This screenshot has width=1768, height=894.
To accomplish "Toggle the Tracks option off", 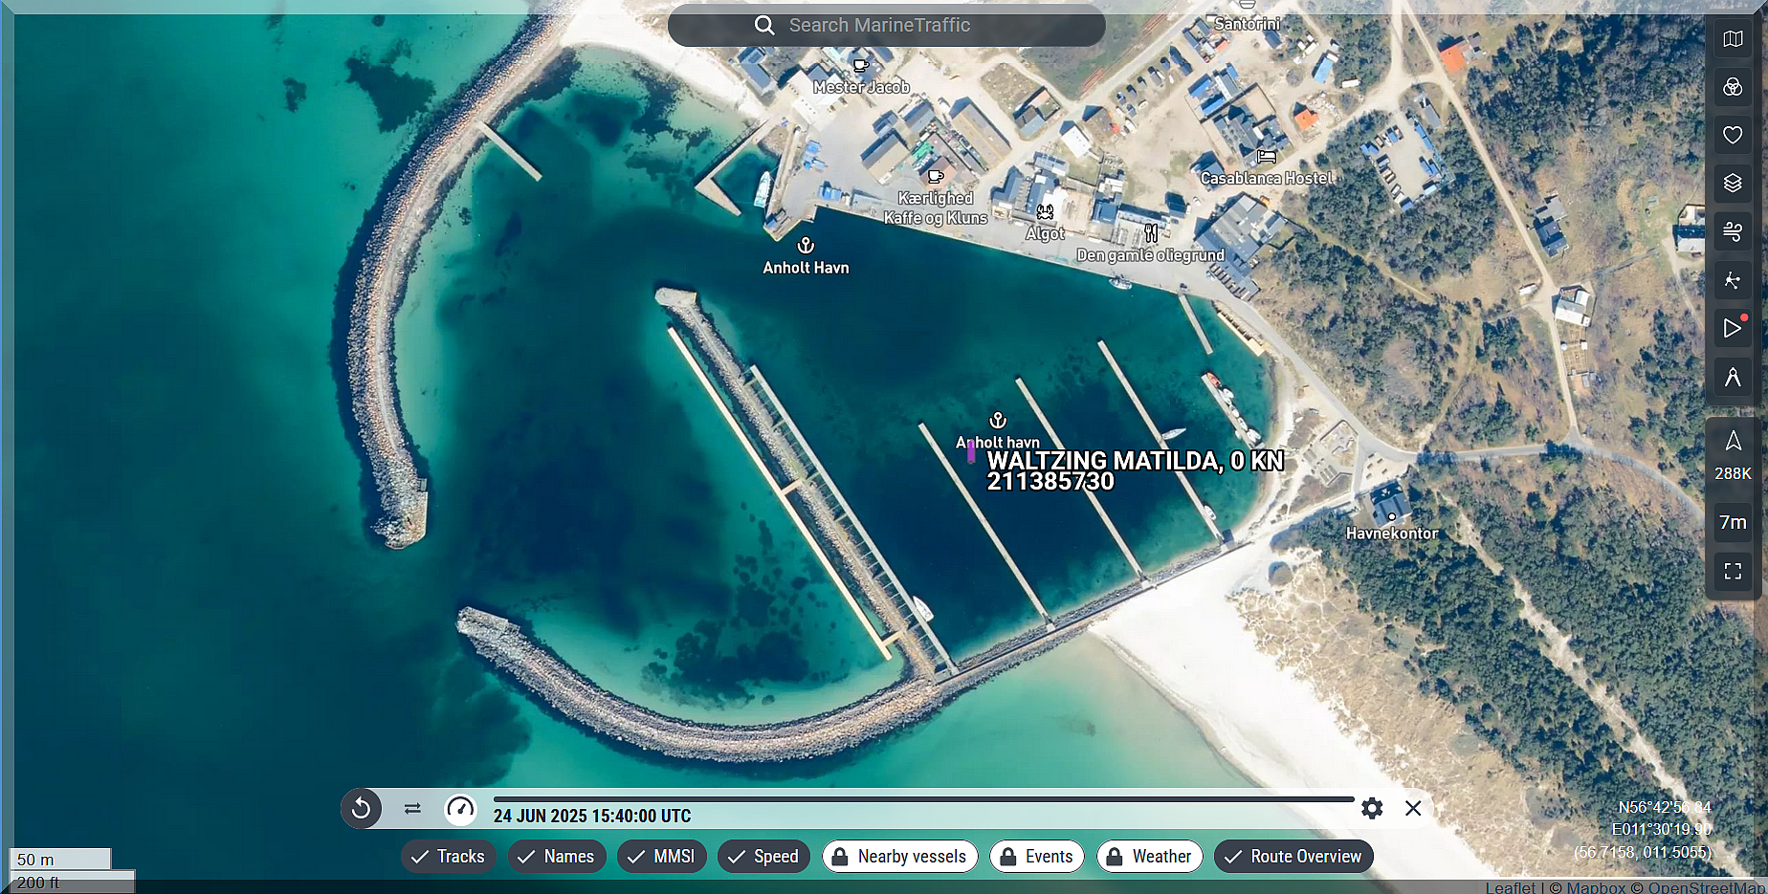I will 448,857.
